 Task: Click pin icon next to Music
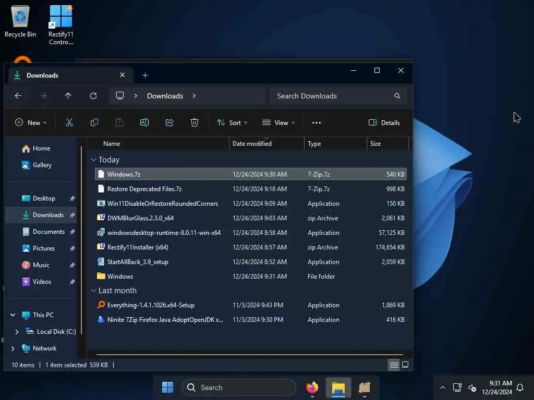pos(72,265)
